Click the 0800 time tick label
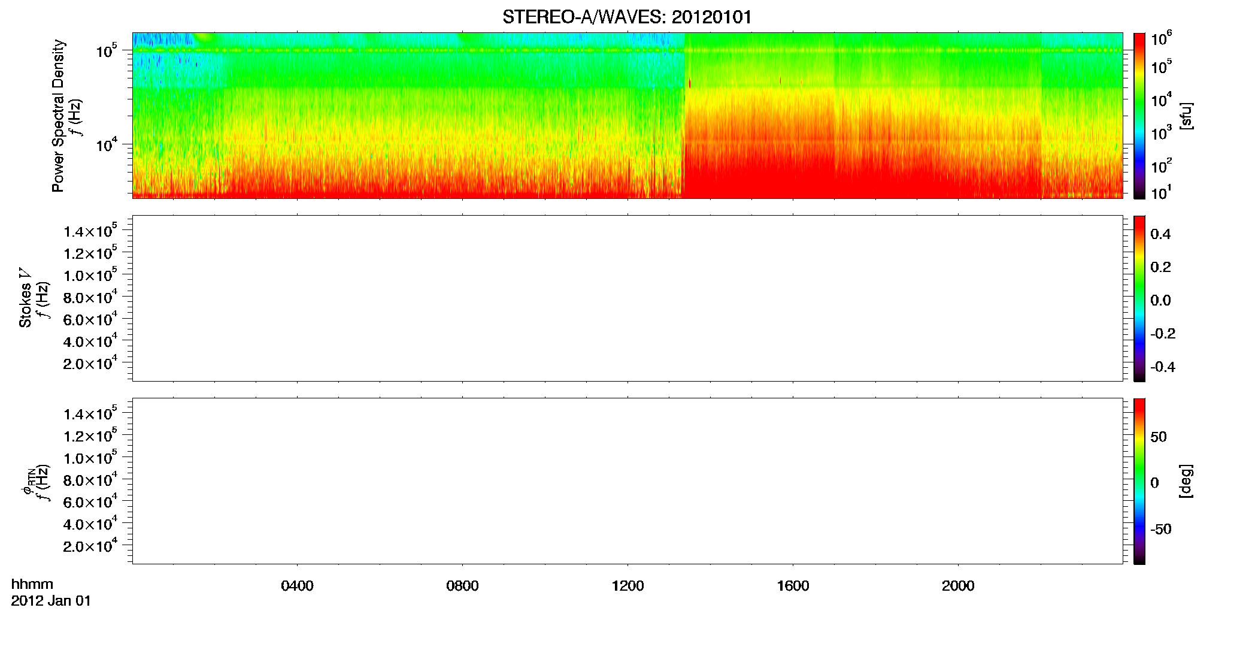Viewport: 1255px width, 647px height. pyautogui.click(x=462, y=586)
